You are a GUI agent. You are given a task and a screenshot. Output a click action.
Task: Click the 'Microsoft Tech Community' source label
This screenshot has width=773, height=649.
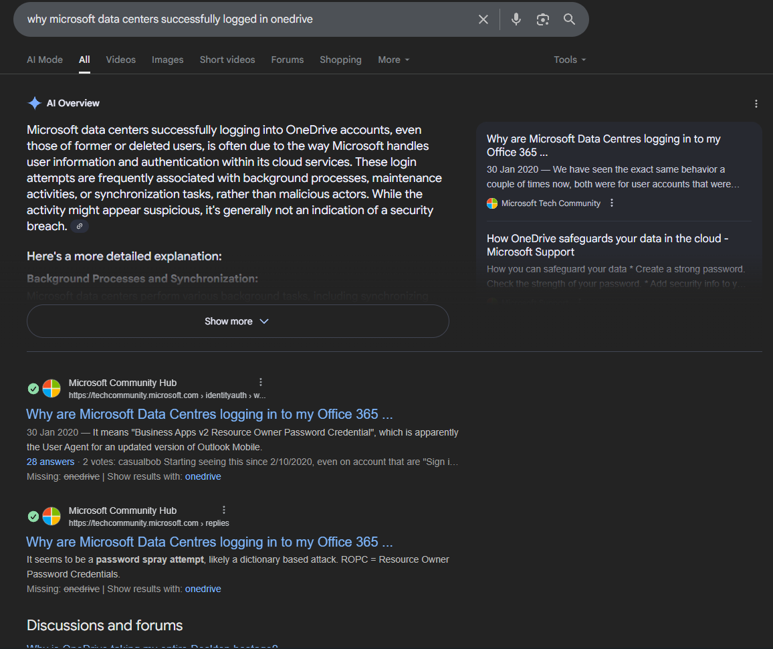(551, 203)
